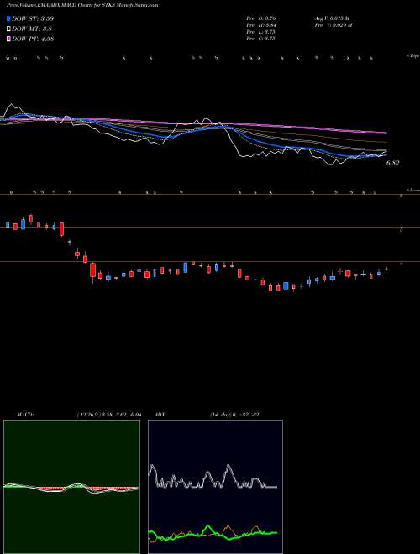
Task: Click the blue DOW ST legend swatch
Action: (x=8, y=18)
